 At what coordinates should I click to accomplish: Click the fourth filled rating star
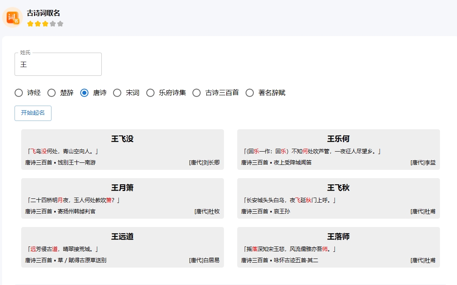click(x=53, y=24)
